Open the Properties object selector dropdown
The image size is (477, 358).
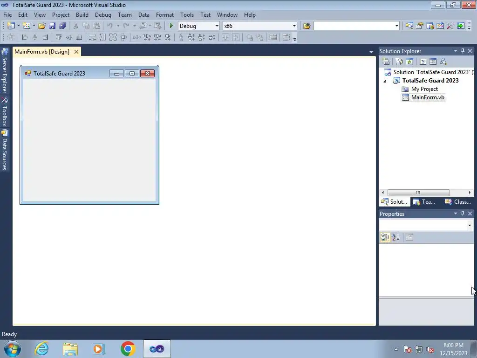[470, 225]
